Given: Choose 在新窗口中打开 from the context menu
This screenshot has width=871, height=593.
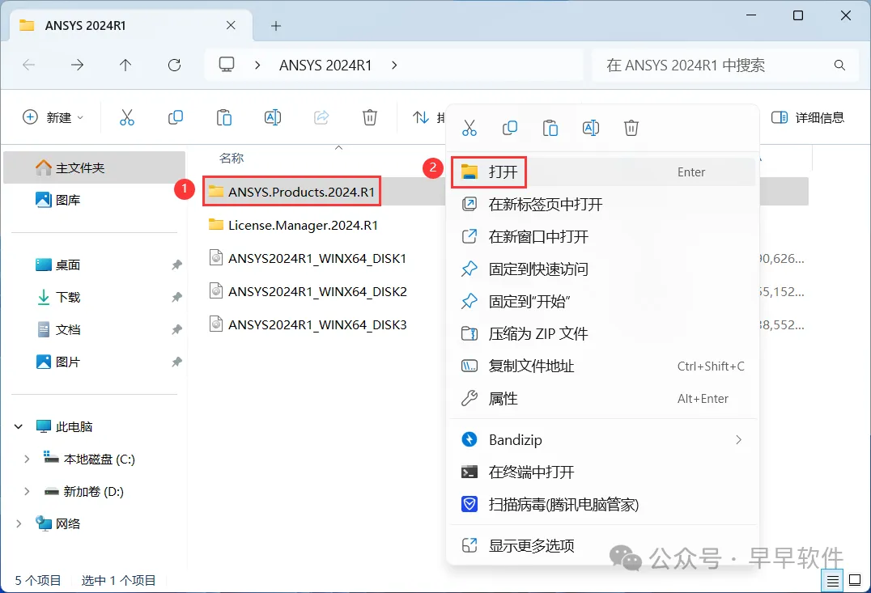Looking at the screenshot, I should (x=603, y=236).
